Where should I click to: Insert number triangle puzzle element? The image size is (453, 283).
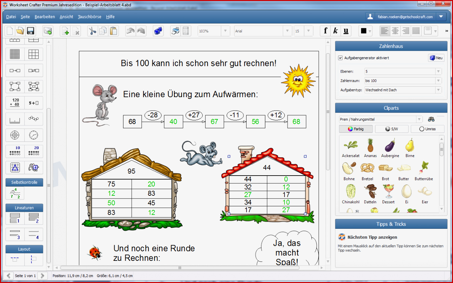click(15, 167)
